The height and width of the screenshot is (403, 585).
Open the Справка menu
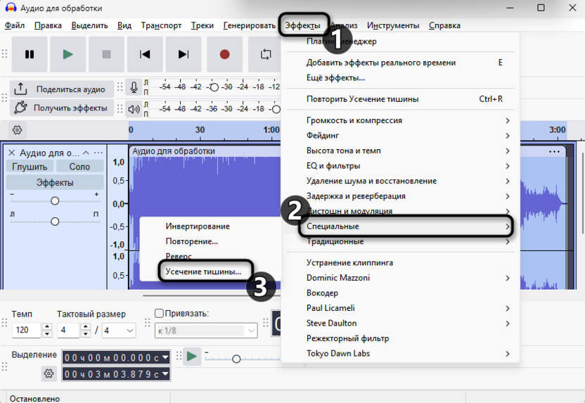pyautogui.click(x=444, y=25)
